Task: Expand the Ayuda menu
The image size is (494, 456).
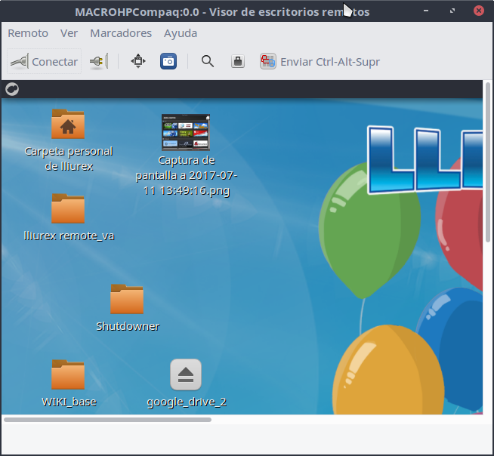Action: click(181, 33)
